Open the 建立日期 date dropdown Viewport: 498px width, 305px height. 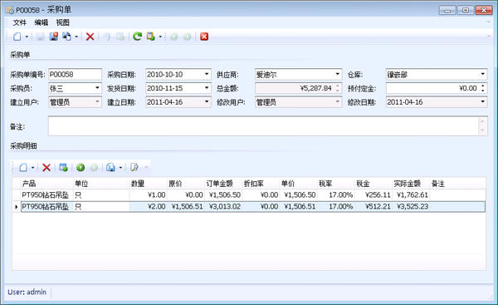click(x=207, y=102)
